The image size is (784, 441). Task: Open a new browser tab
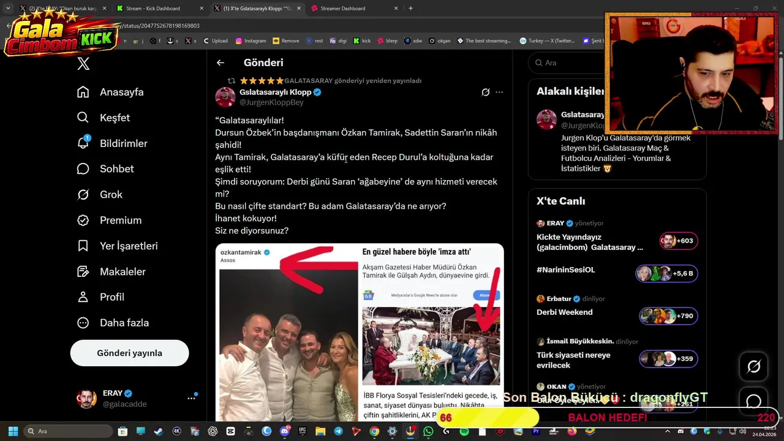(410, 9)
